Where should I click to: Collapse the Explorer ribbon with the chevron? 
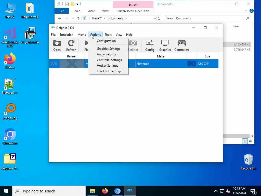246,11
